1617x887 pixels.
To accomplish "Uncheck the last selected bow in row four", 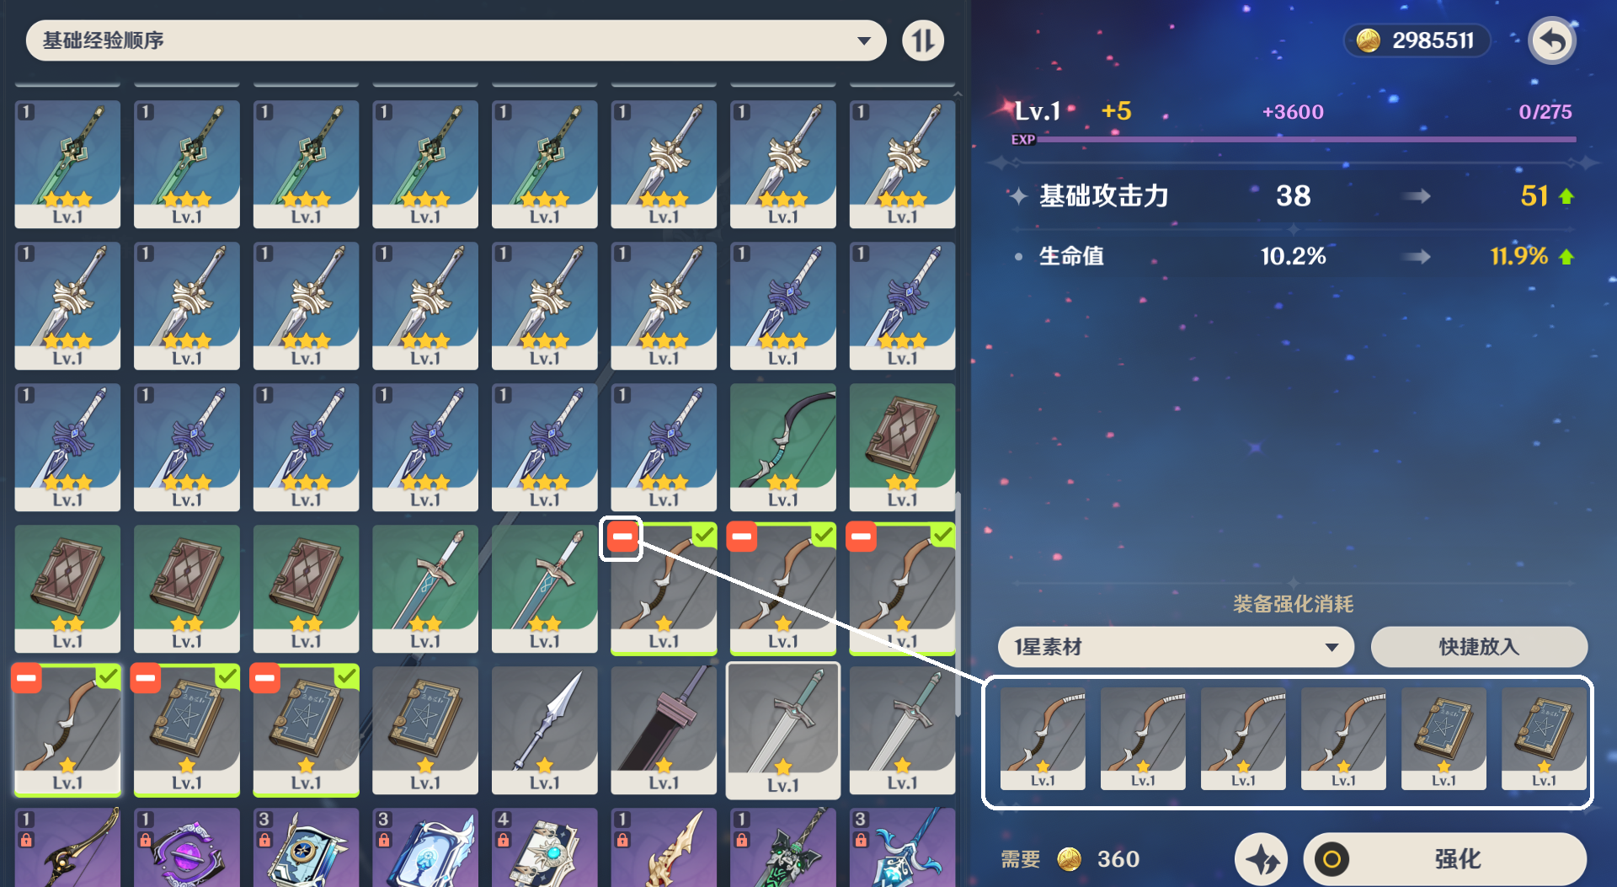I will [x=942, y=534].
